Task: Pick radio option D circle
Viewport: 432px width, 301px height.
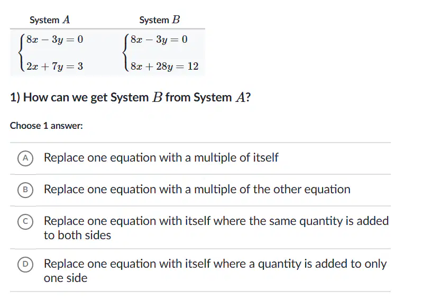Action: tap(25, 265)
